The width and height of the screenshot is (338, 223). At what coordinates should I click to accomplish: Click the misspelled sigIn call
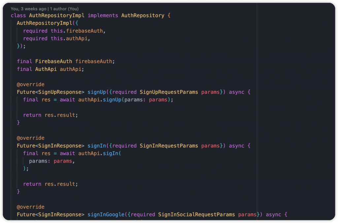(x=111, y=153)
